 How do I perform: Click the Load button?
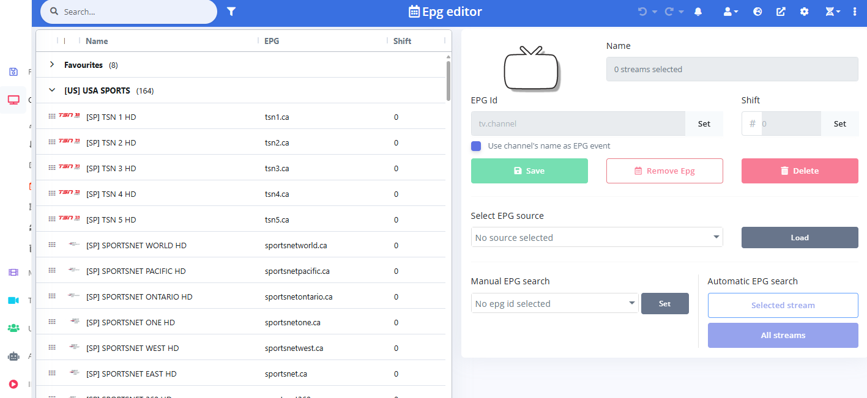point(800,237)
